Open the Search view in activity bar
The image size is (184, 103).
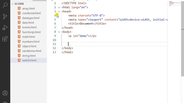(x=5, y=5)
